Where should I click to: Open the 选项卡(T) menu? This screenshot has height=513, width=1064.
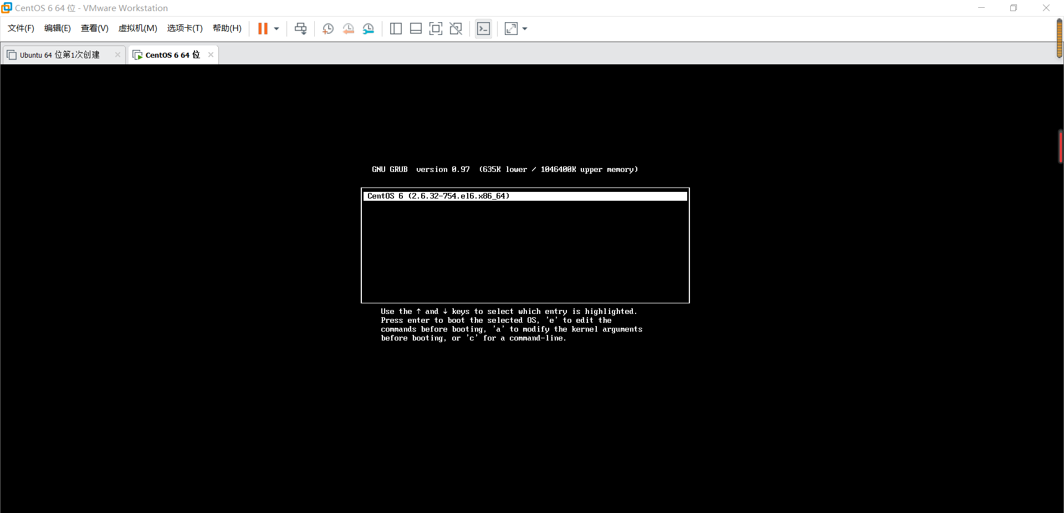click(x=185, y=28)
